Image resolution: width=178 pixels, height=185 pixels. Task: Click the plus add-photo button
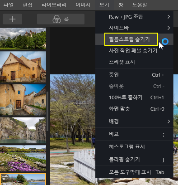12,19
